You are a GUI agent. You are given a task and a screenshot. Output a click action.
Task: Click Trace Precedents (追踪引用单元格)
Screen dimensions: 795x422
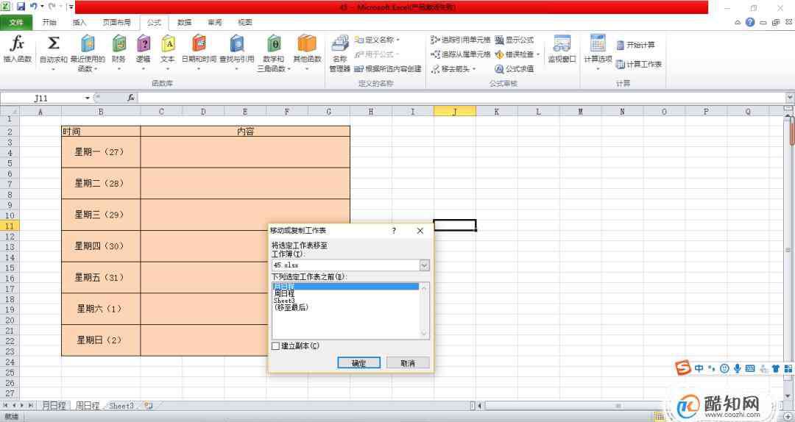(x=461, y=40)
